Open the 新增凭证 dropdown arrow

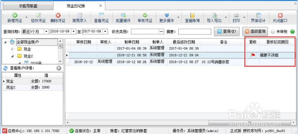(26, 17)
